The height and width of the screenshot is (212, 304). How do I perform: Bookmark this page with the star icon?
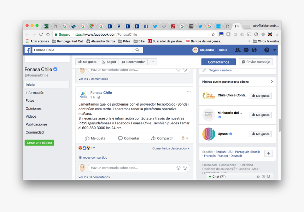[x=213, y=34]
